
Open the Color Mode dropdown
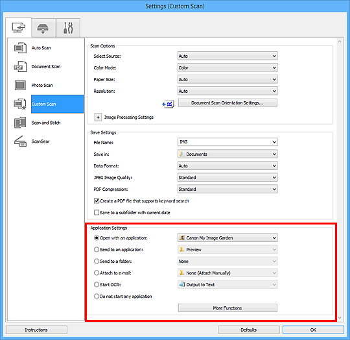227,67
